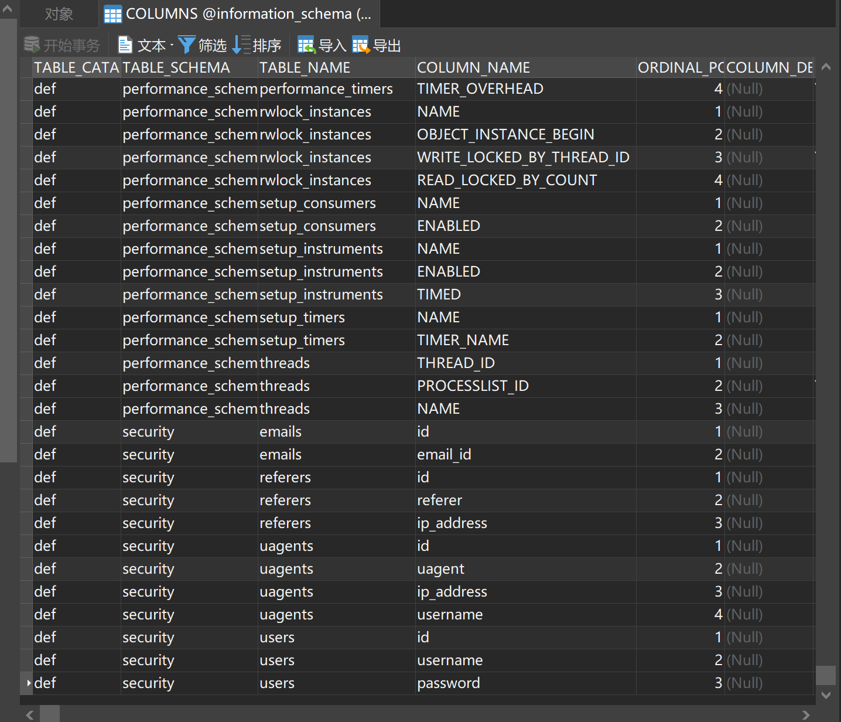841x722 pixels.
Task: Click the table icon on COLUMNS tab
Action: pyautogui.click(x=112, y=14)
